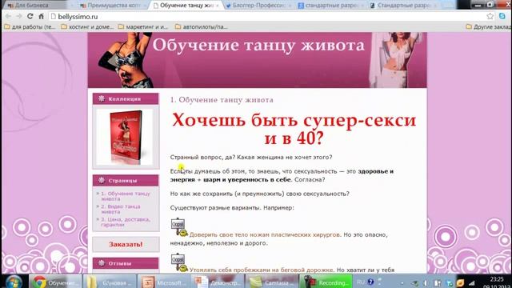Select the Chrome 'Обучение' taskbar button
This screenshot has width=512, height=288.
[55, 282]
